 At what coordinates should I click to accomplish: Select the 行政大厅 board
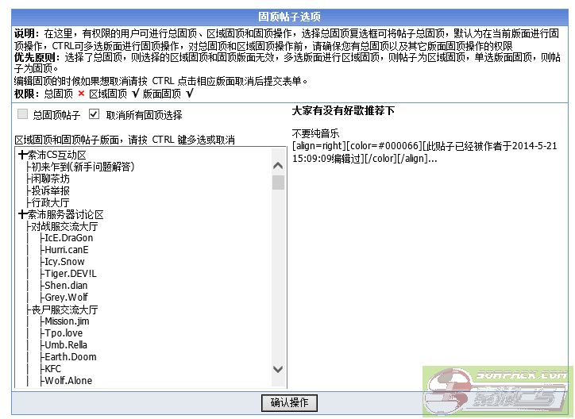pyautogui.click(x=50, y=202)
